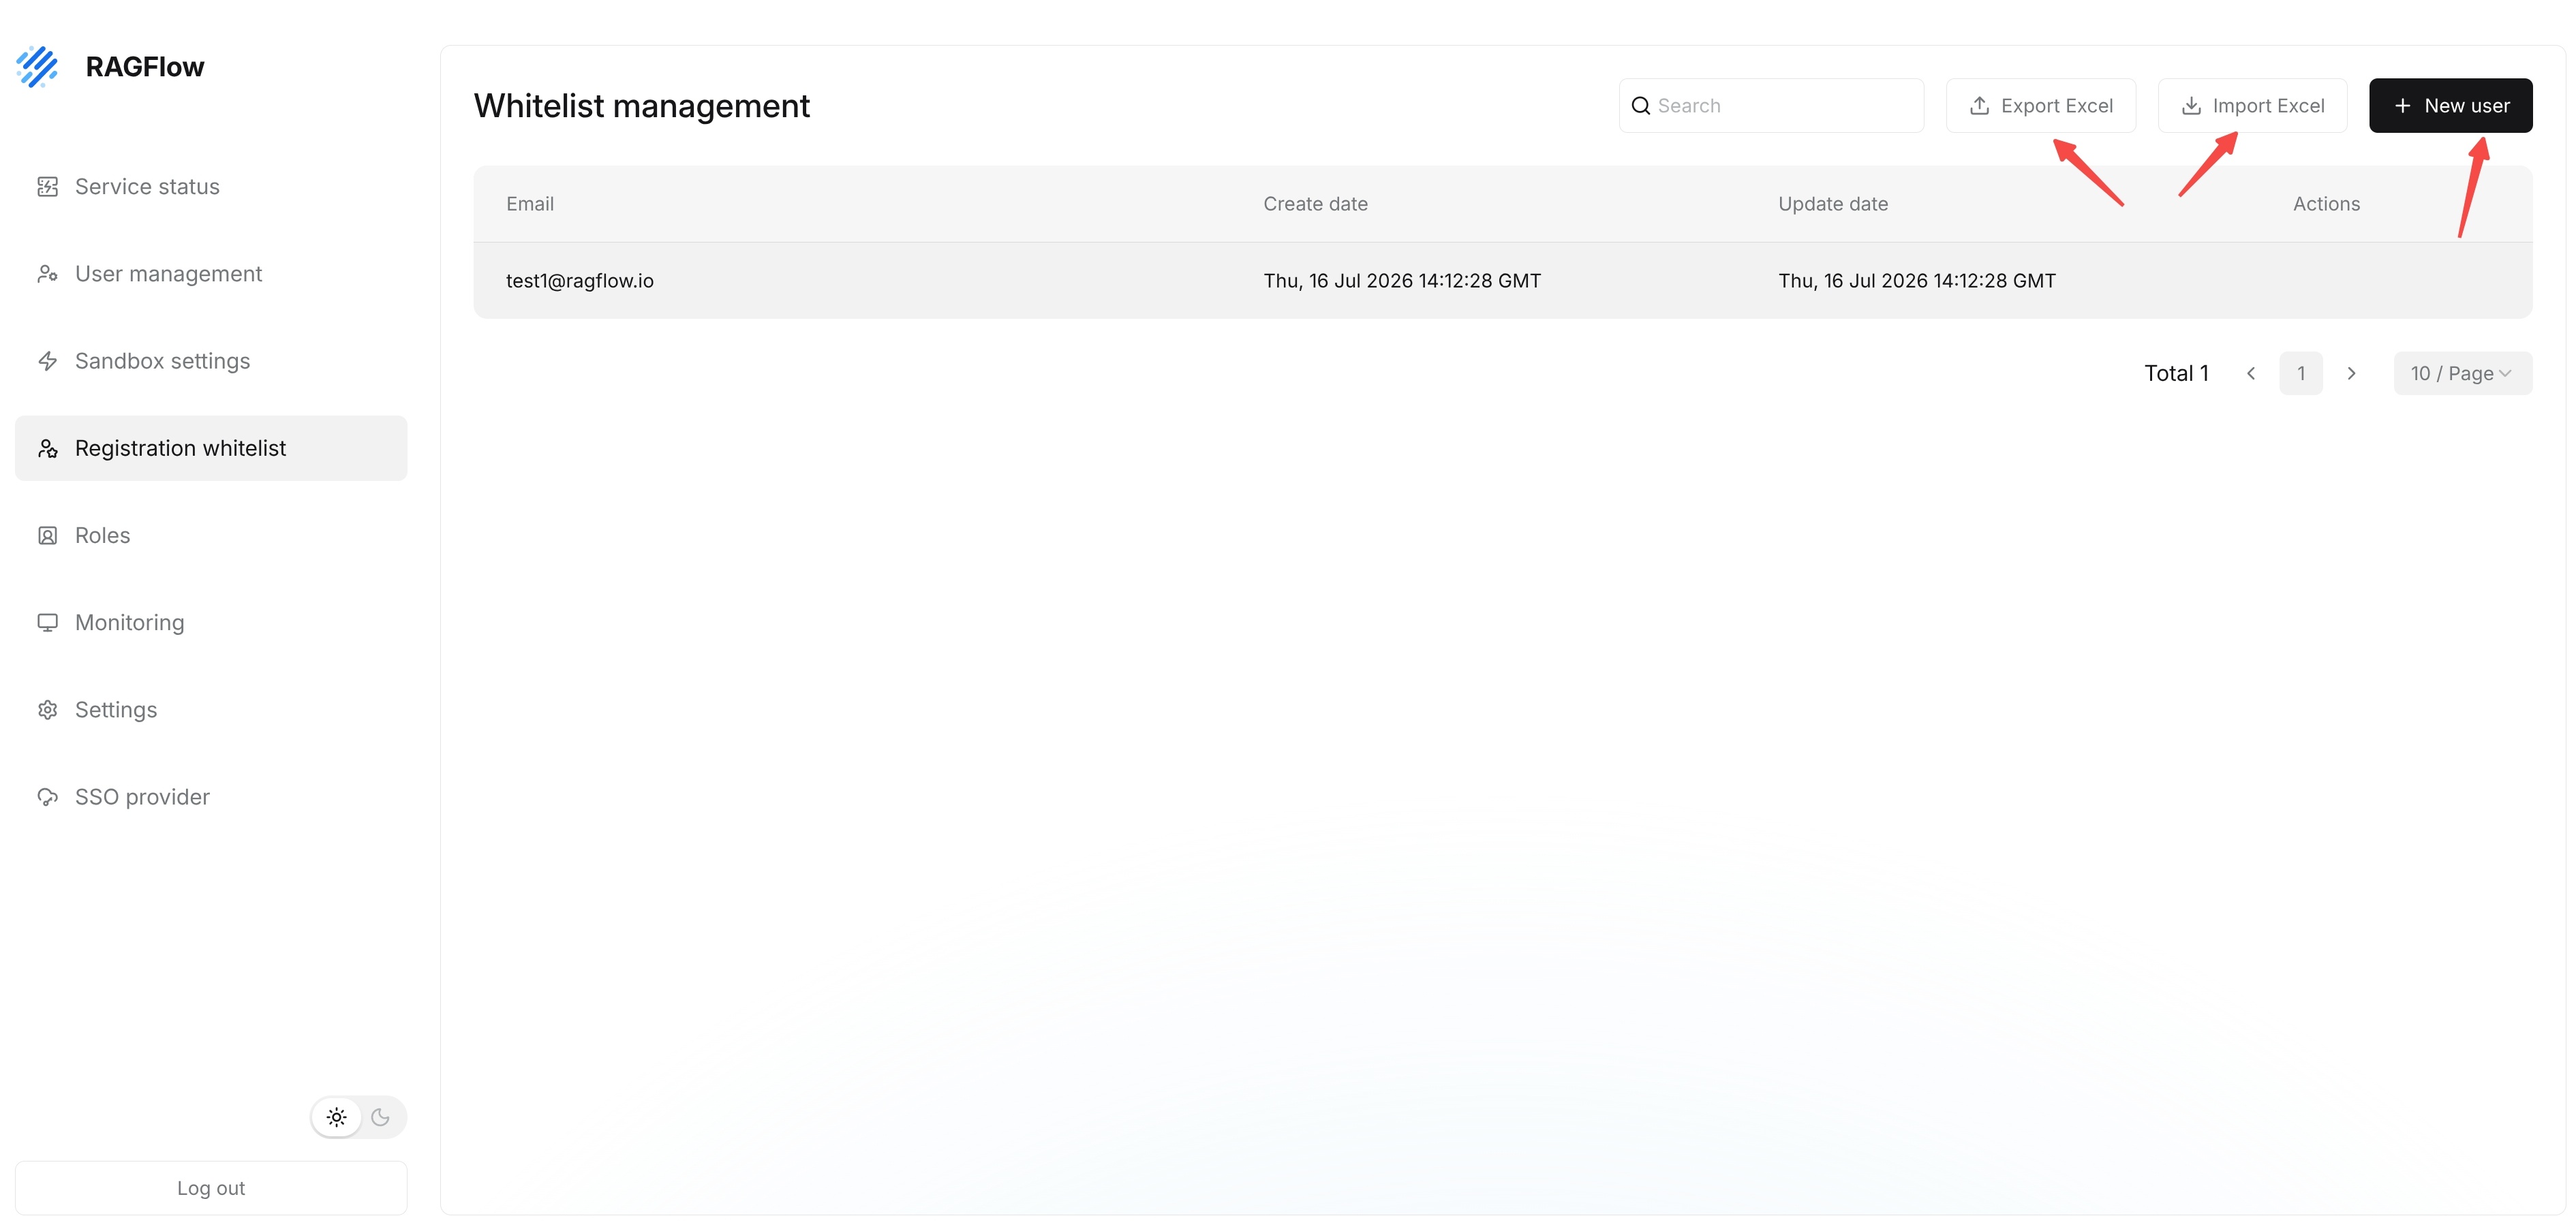Click the Roles sidebar icon
The width and height of the screenshot is (2576, 1231).
pyautogui.click(x=47, y=535)
